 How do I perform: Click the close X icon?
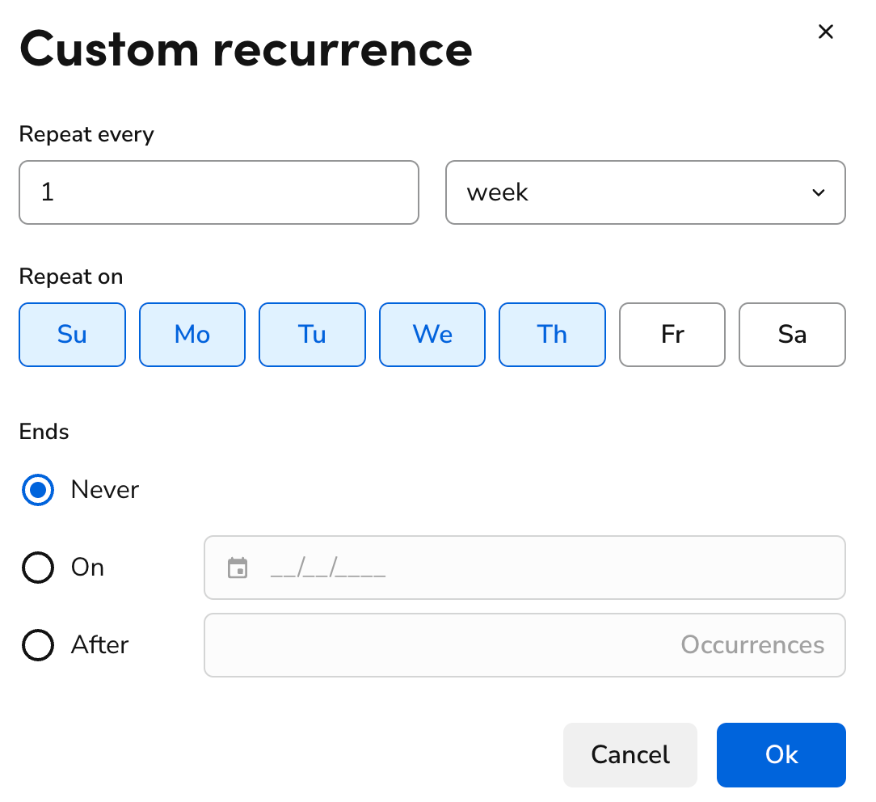pos(826,32)
